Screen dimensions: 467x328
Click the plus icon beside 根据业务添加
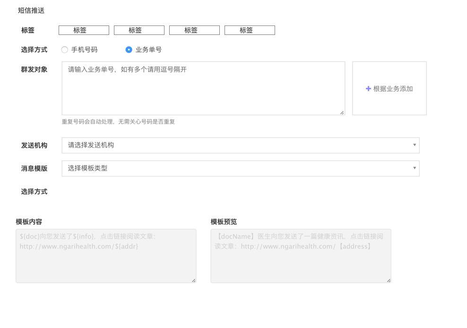368,89
